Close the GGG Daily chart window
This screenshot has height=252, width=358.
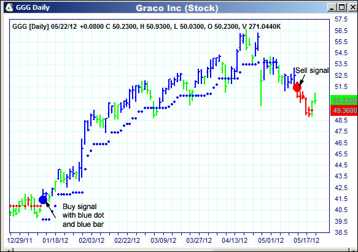tap(352, 7)
